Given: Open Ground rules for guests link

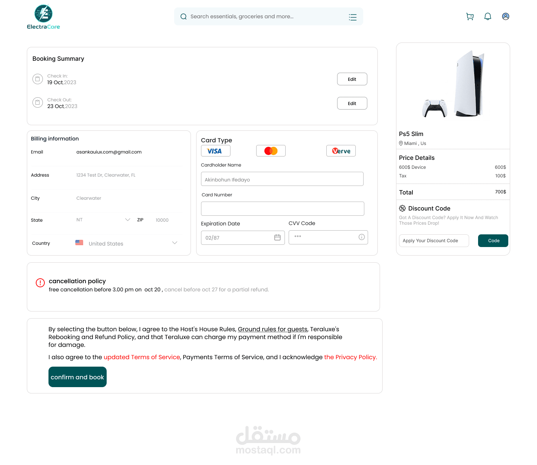Looking at the screenshot, I should point(273,329).
